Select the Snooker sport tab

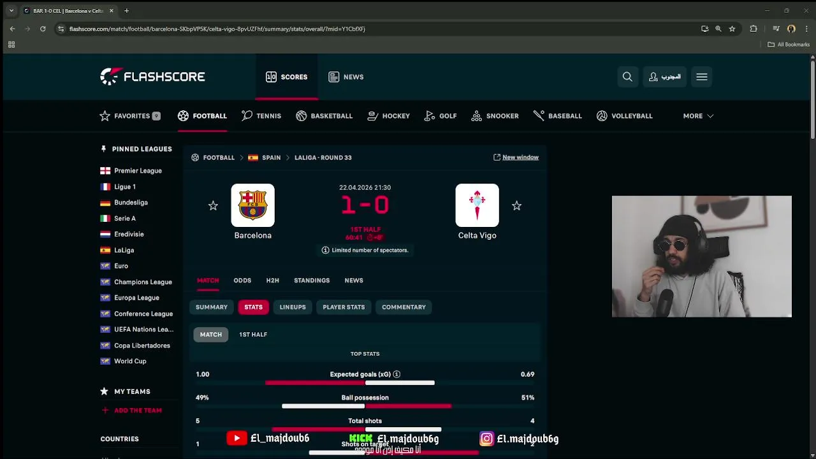pyautogui.click(x=495, y=116)
